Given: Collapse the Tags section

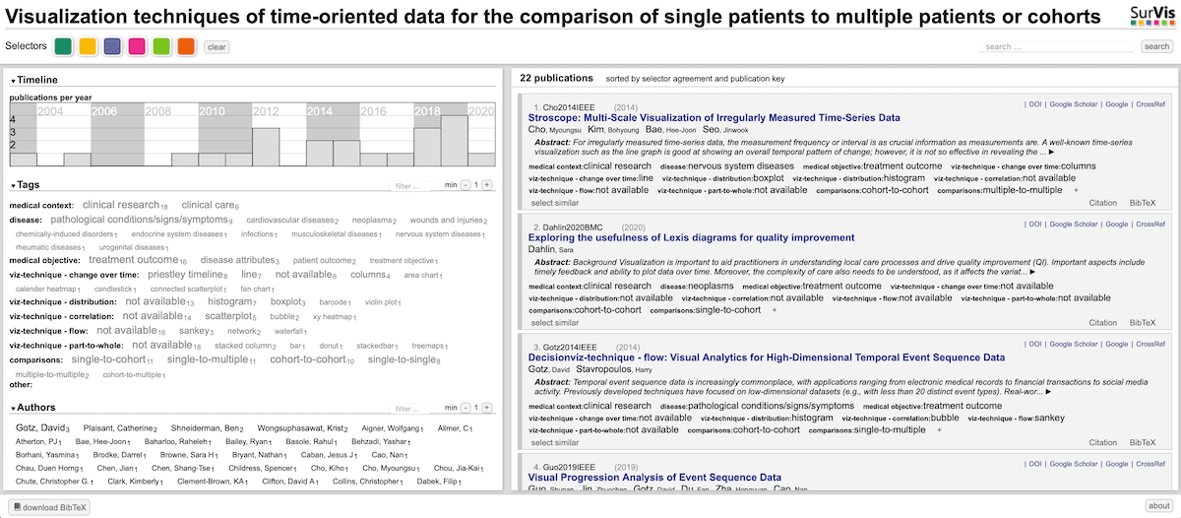Looking at the screenshot, I should (x=27, y=184).
